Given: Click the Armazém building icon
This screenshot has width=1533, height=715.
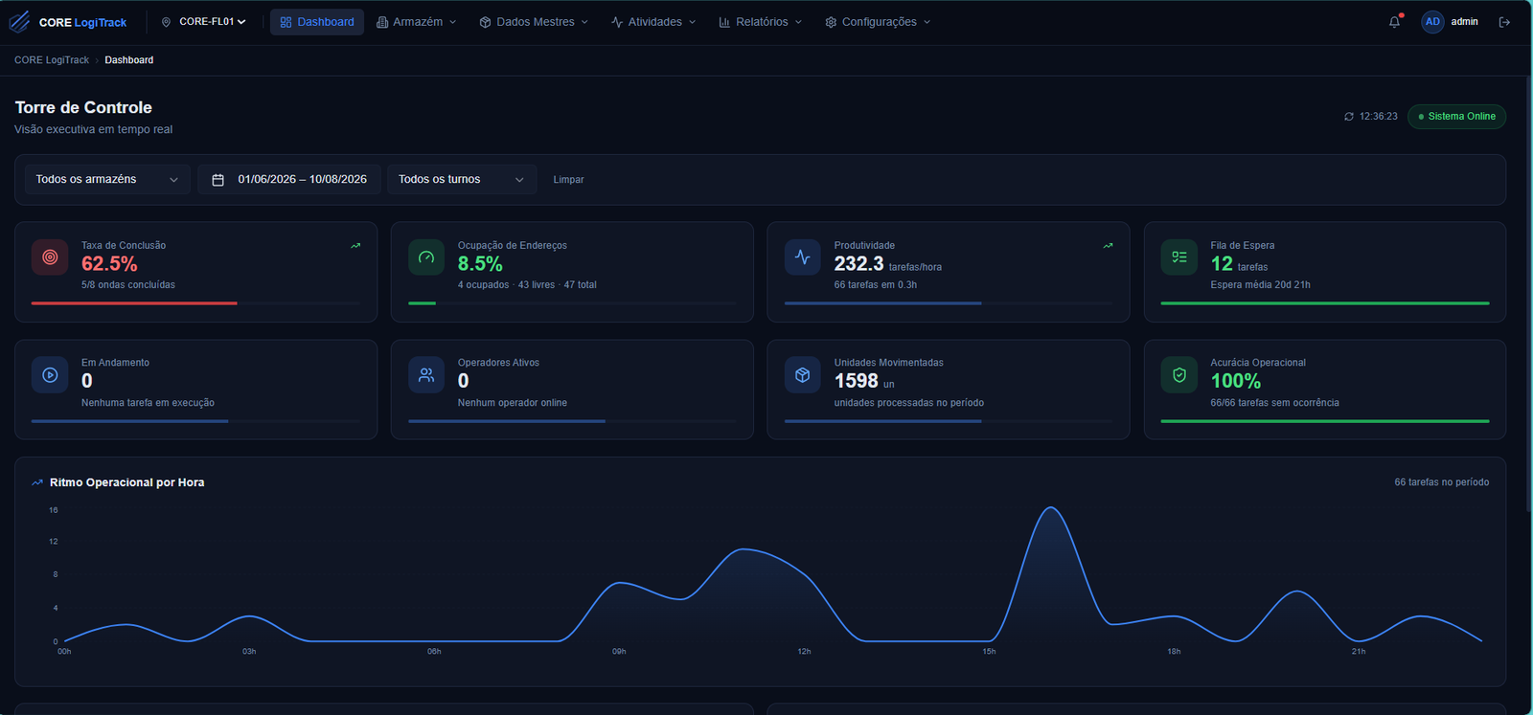Looking at the screenshot, I should [382, 22].
